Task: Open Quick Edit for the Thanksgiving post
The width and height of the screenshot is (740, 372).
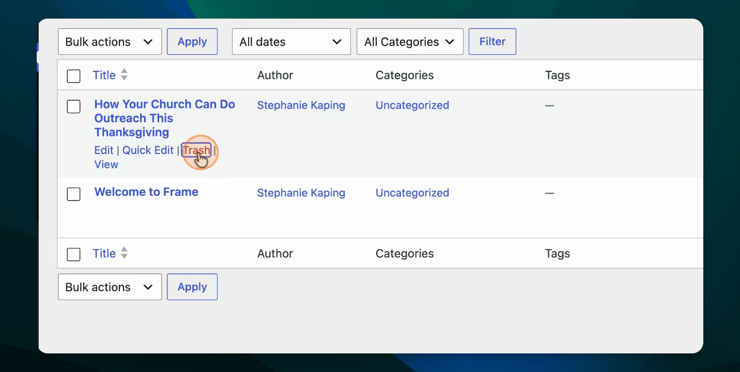Action: pos(148,150)
